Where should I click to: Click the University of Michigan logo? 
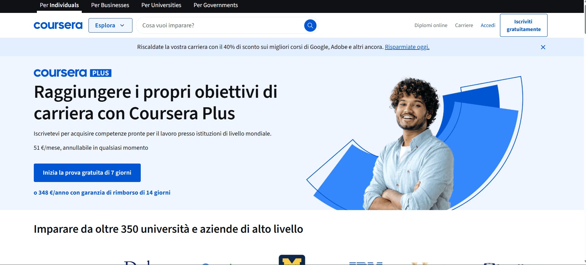(x=292, y=260)
